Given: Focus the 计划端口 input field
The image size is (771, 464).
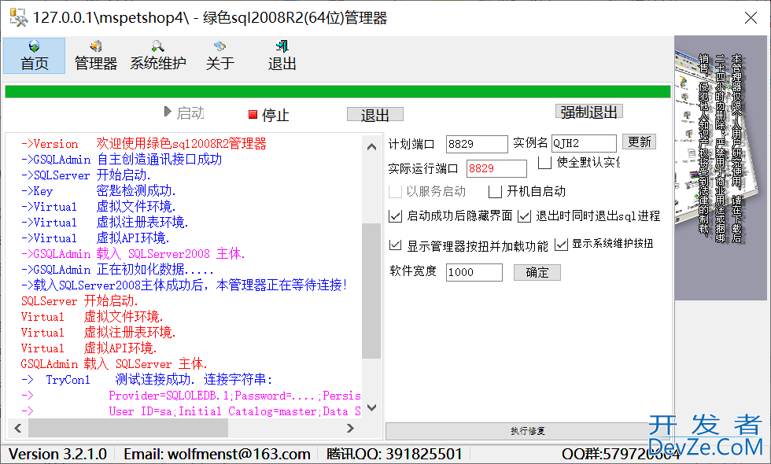Looking at the screenshot, I should 477,144.
